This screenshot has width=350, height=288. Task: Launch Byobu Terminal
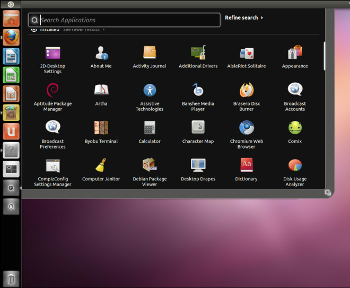coord(101,132)
